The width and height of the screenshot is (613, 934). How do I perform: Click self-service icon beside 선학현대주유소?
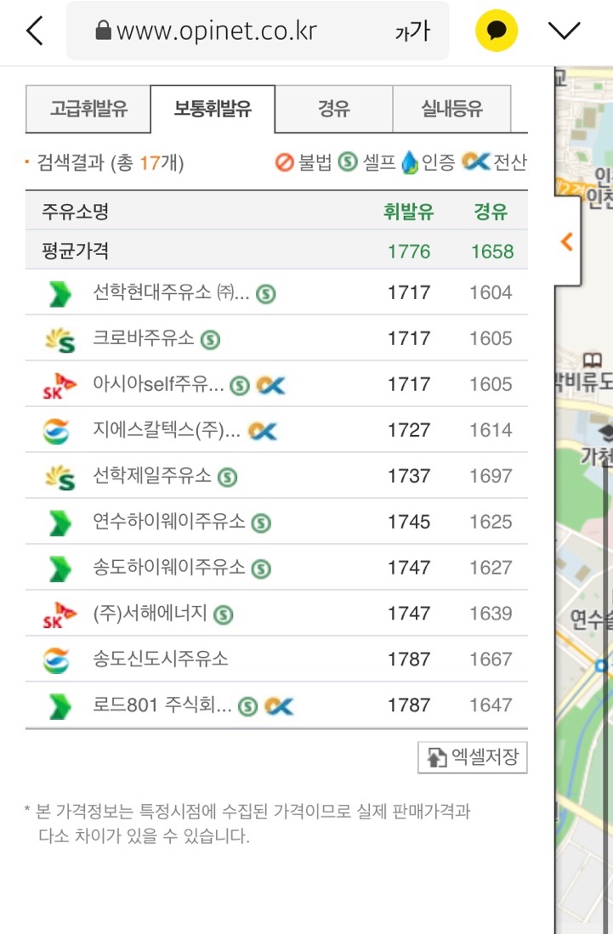click(x=266, y=294)
